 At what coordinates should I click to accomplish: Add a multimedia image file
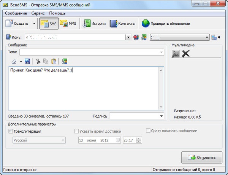coord(176,54)
